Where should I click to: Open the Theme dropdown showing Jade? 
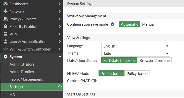(136, 54)
